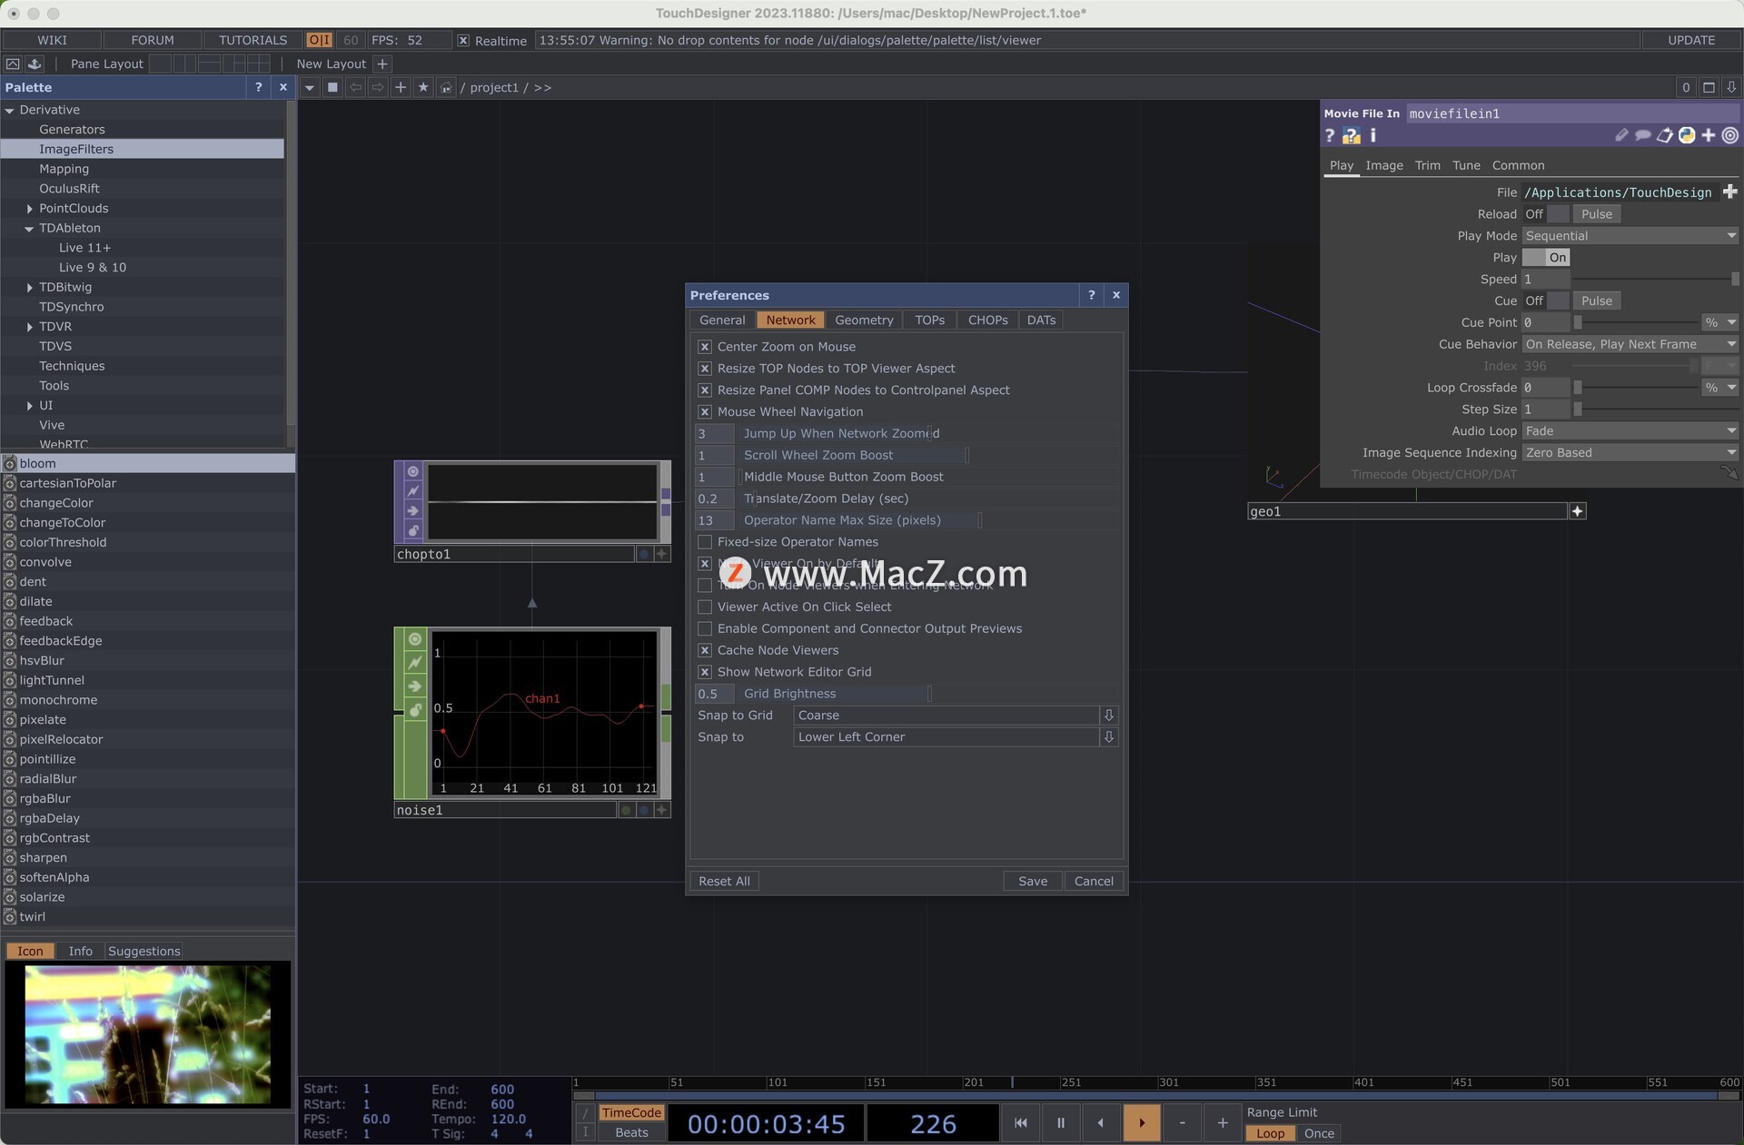Open Image tab in Movie File In parameters
The image size is (1744, 1145).
(1383, 165)
